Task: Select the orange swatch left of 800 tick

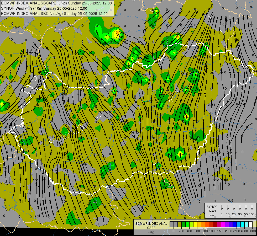Action: [x=203, y=224]
